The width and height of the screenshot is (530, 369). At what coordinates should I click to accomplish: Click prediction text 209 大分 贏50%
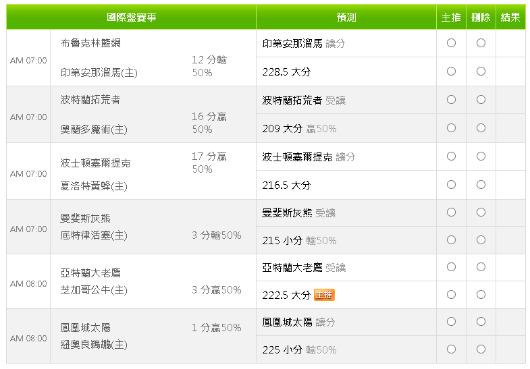300,129
